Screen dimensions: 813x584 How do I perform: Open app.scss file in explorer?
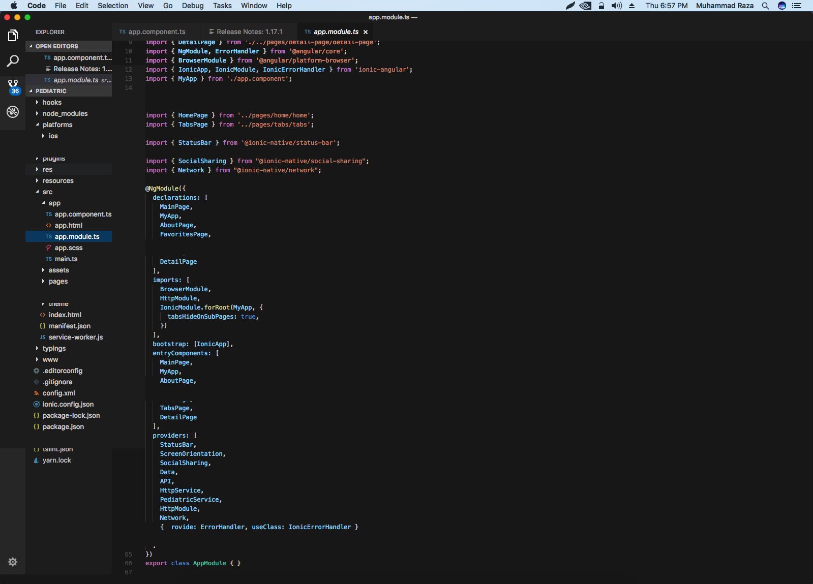[x=68, y=248]
